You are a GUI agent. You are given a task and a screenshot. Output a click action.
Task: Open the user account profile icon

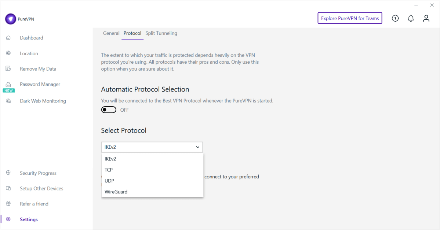pos(426,18)
